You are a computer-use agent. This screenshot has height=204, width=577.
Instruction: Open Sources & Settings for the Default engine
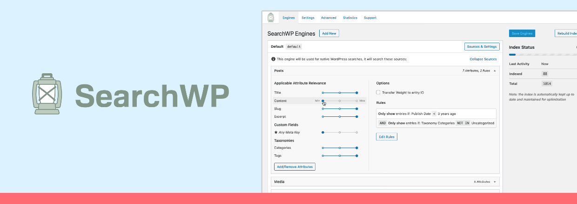point(482,46)
